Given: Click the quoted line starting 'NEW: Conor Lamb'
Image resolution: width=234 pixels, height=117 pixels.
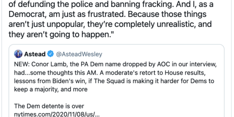Looking at the screenshot, I should [115, 64].
